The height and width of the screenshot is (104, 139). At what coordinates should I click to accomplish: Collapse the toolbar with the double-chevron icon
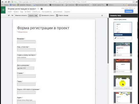coord(102,16)
